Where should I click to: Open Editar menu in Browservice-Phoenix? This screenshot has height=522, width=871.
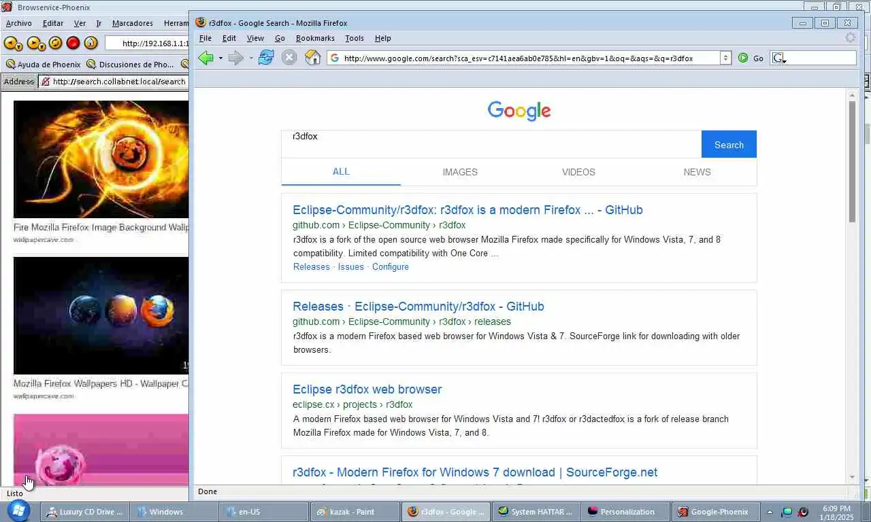(x=53, y=23)
